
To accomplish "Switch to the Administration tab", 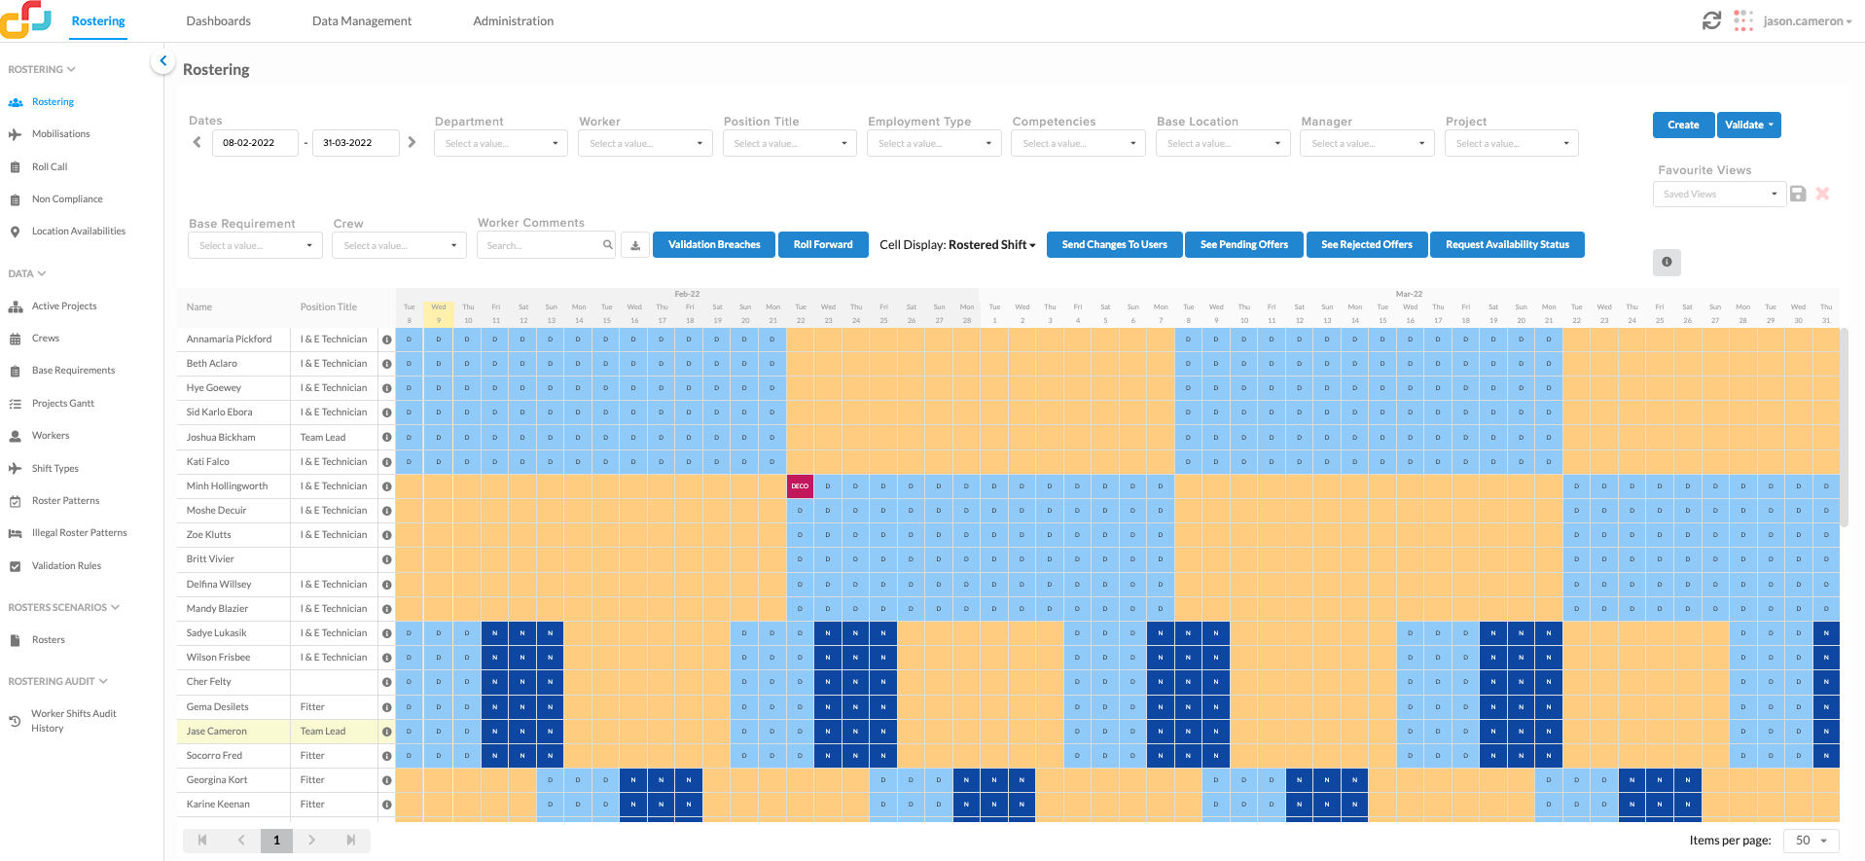I will (513, 21).
